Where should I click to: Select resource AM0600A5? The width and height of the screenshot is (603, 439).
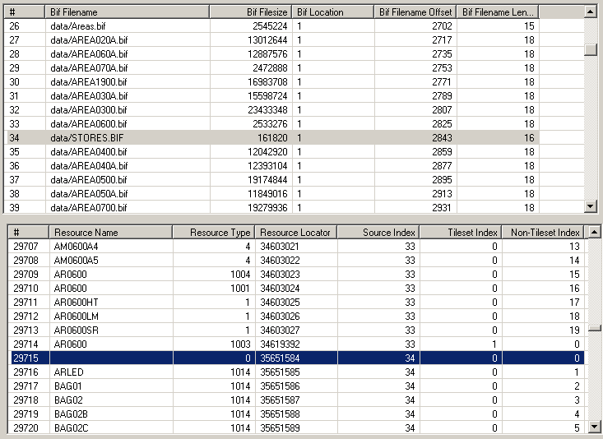[x=296, y=261]
